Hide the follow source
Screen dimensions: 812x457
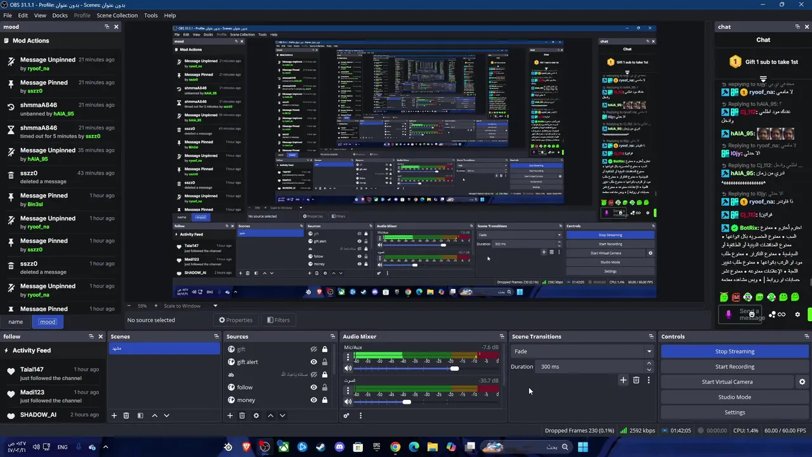[x=313, y=387]
